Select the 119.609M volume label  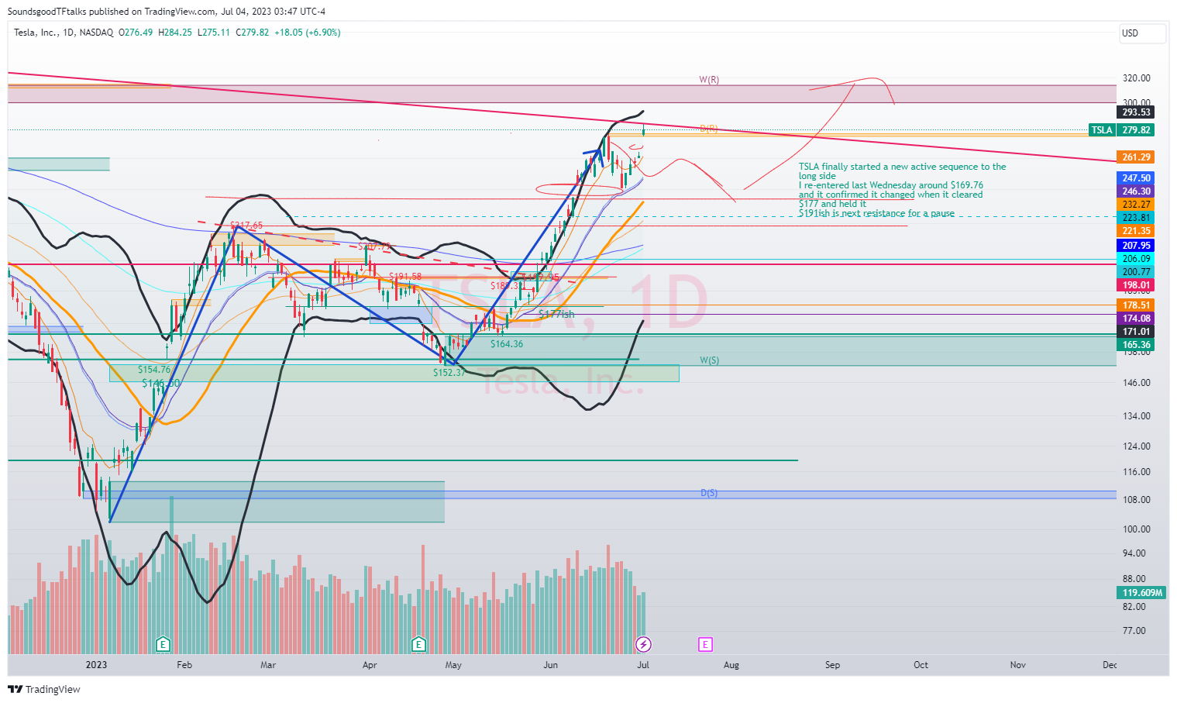coord(1142,593)
